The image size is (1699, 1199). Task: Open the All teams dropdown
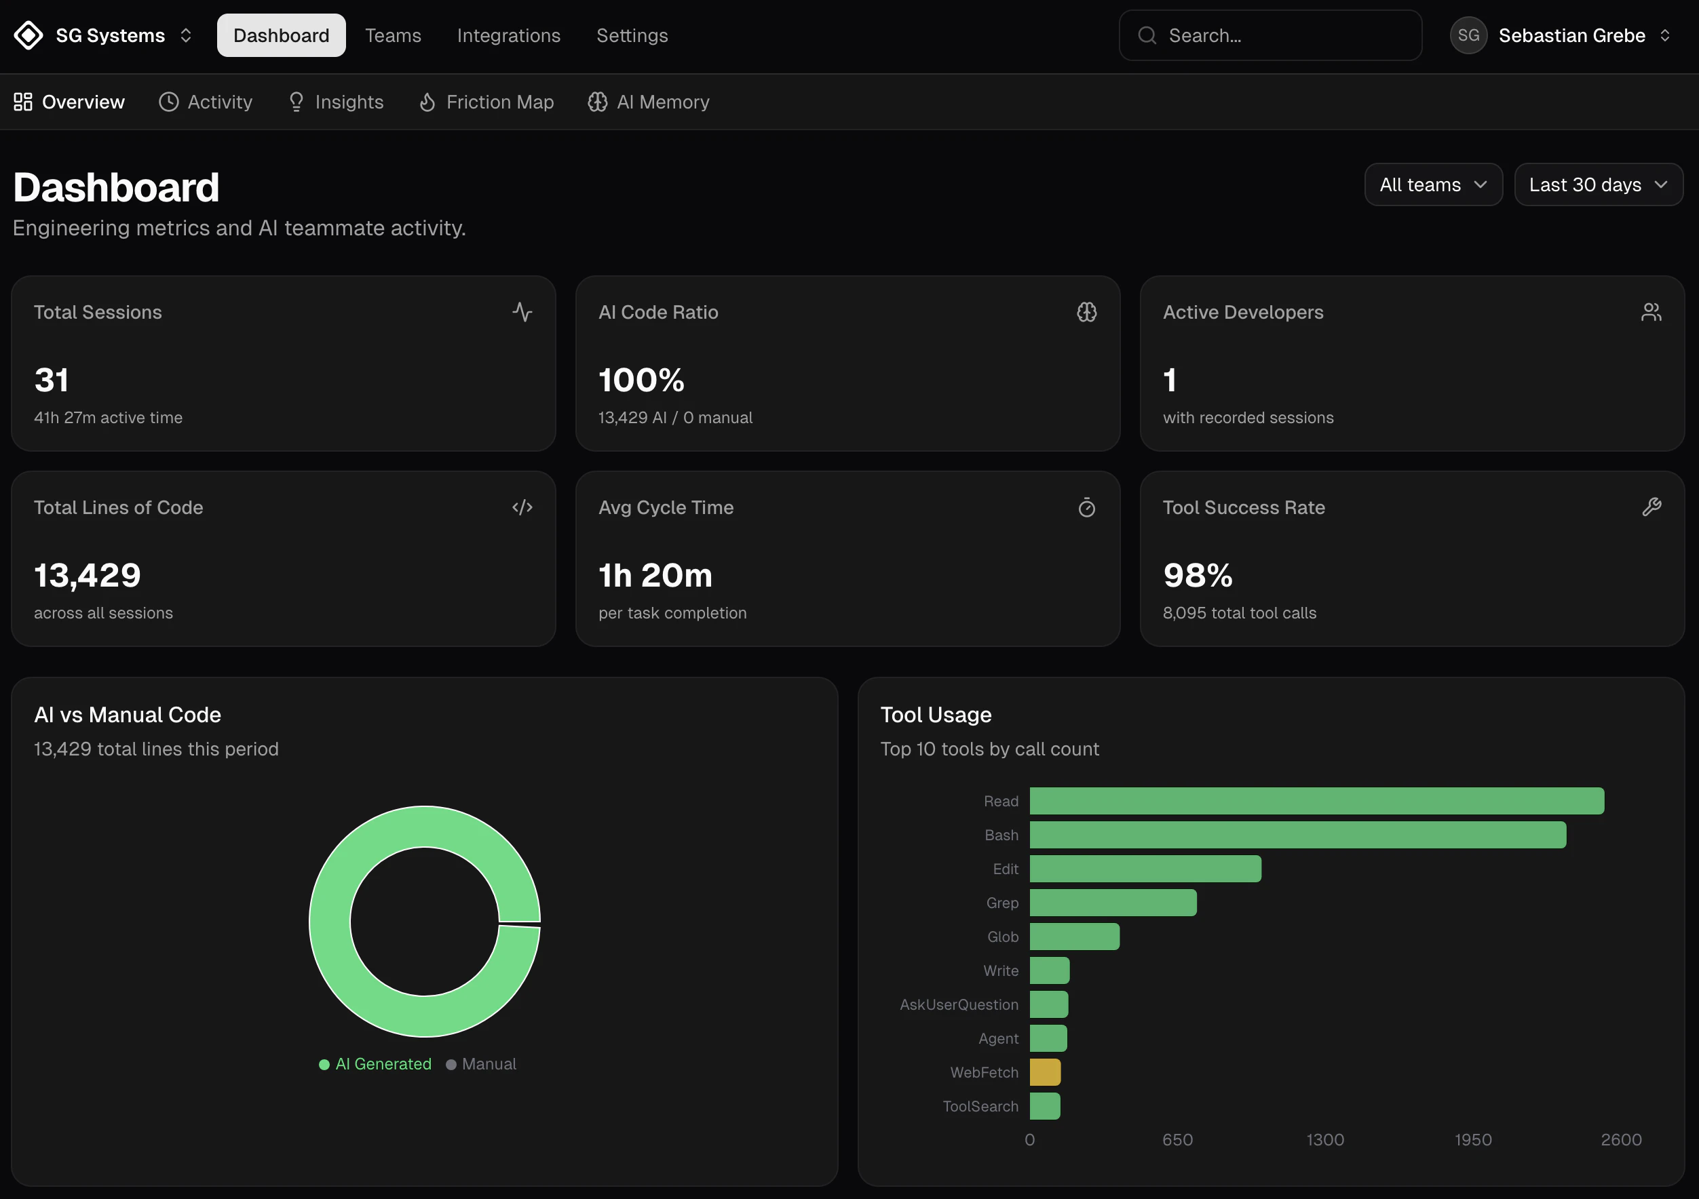pyautogui.click(x=1432, y=184)
